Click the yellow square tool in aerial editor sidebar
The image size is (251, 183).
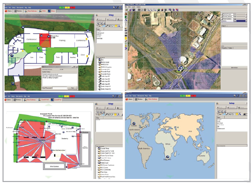[x=126, y=38]
